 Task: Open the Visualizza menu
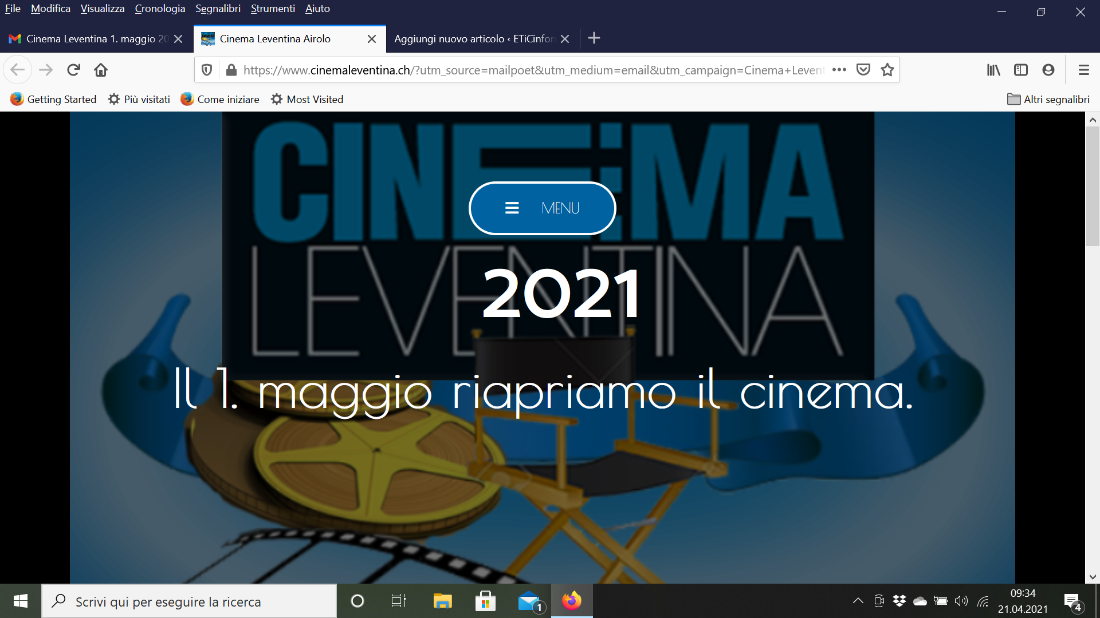103,9
